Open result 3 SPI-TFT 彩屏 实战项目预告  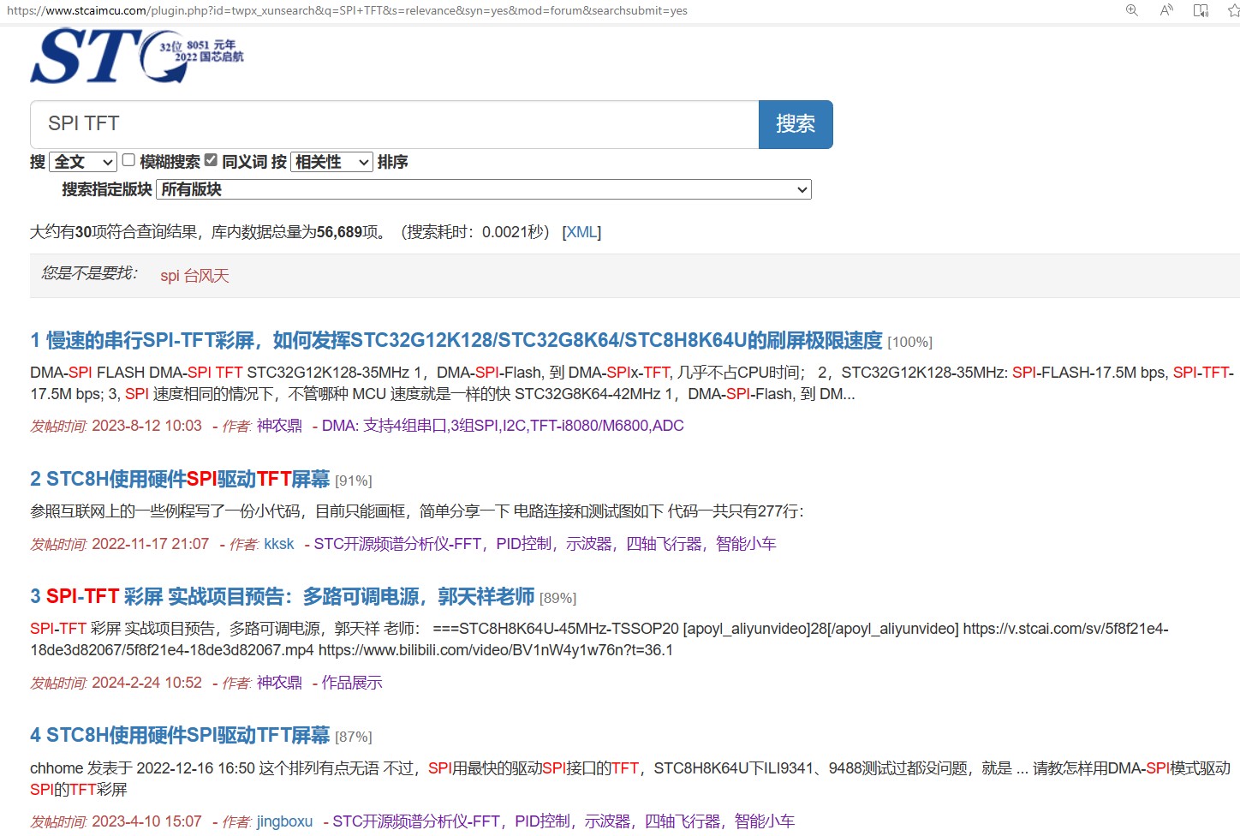(x=283, y=597)
